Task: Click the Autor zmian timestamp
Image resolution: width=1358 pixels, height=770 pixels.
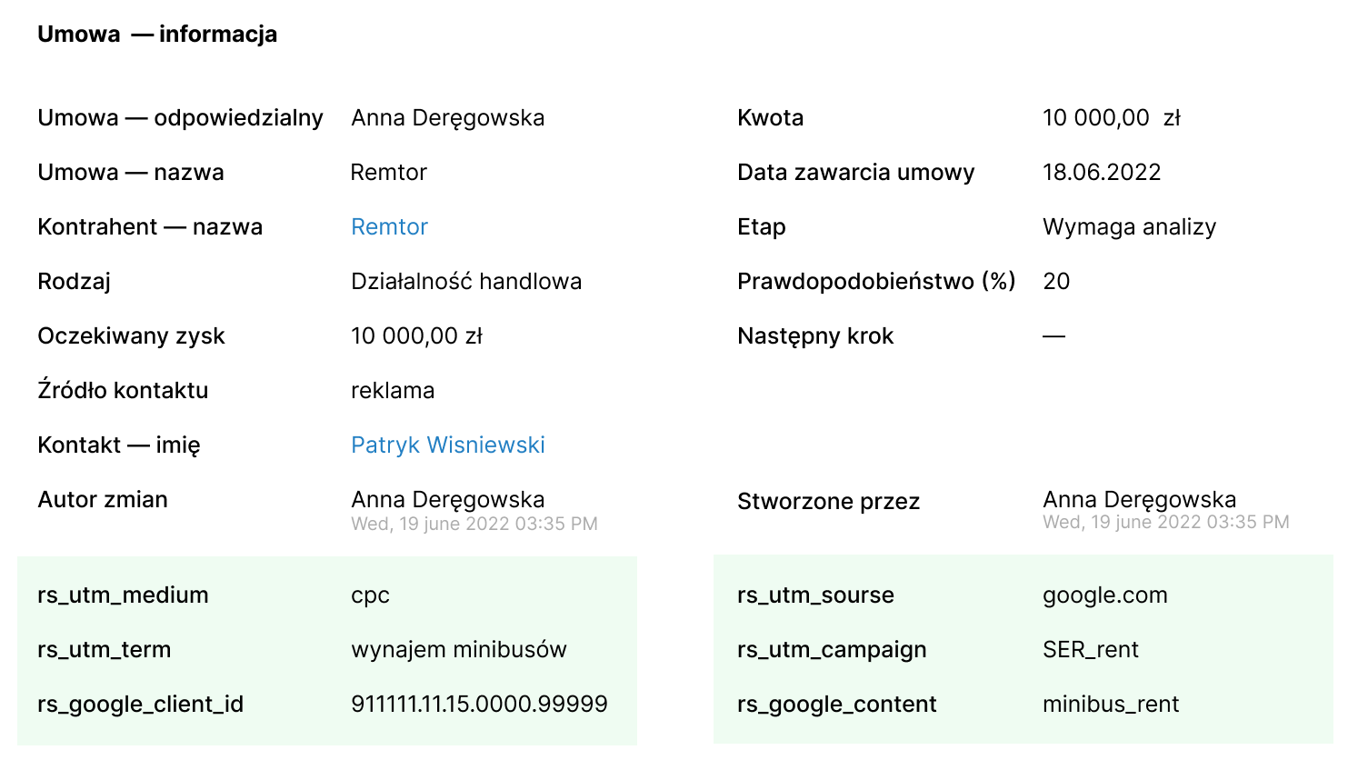Action: [x=474, y=525]
